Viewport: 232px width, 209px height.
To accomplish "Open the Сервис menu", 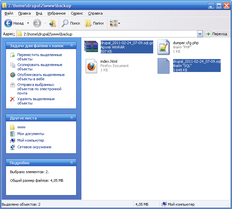I will coord(77,13).
